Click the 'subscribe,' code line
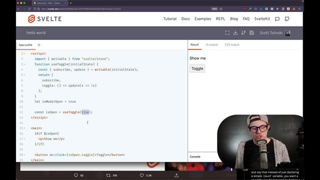320x180 pixels. pyautogui.click(x=51, y=80)
